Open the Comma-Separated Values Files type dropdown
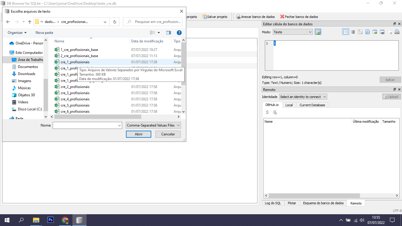 click(153, 125)
